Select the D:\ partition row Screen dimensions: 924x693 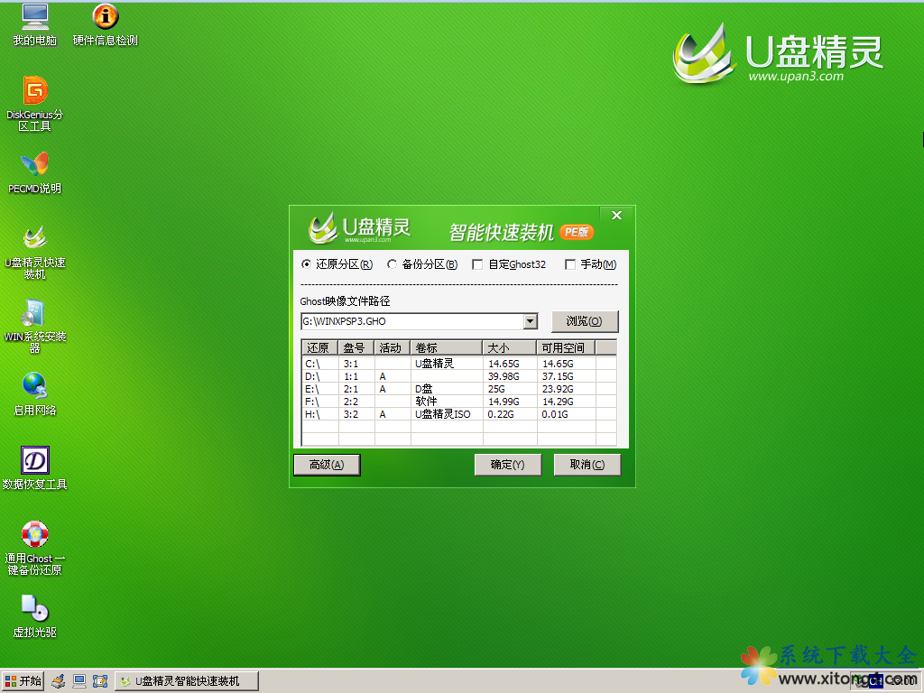click(459, 376)
